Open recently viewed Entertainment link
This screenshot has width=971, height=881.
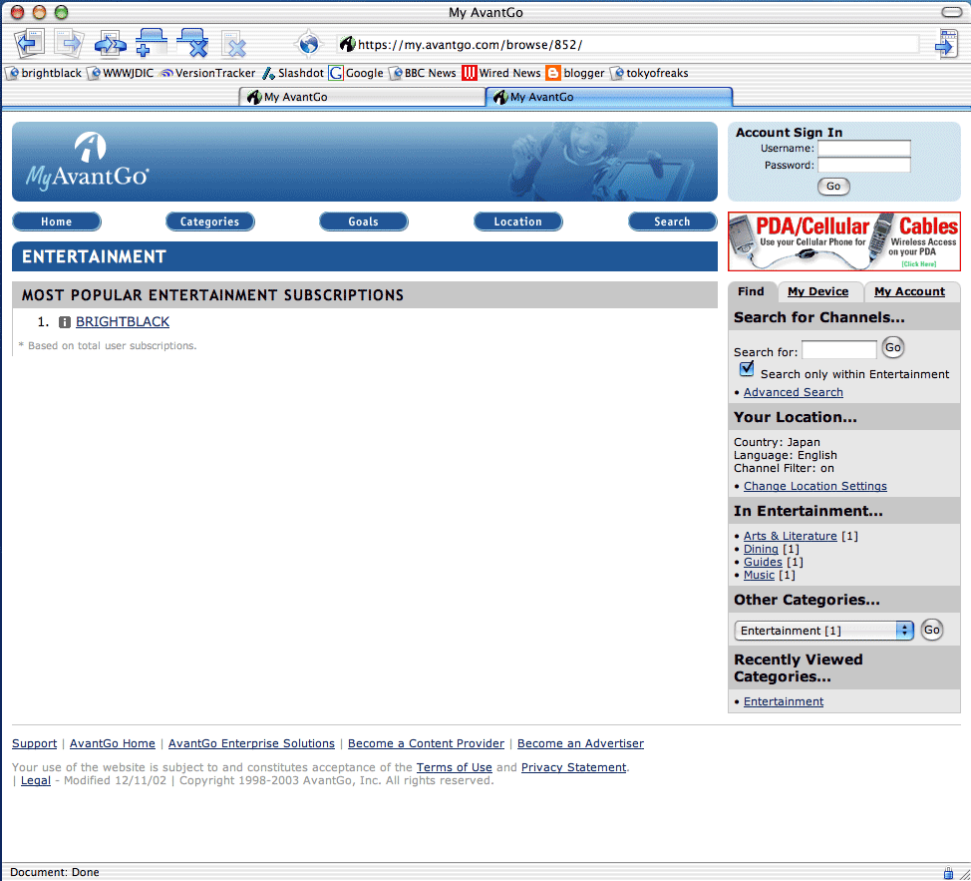click(x=784, y=701)
